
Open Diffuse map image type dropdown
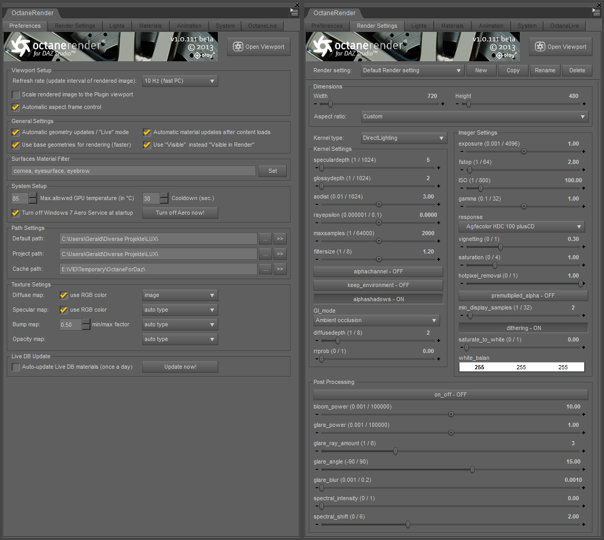pos(180,295)
